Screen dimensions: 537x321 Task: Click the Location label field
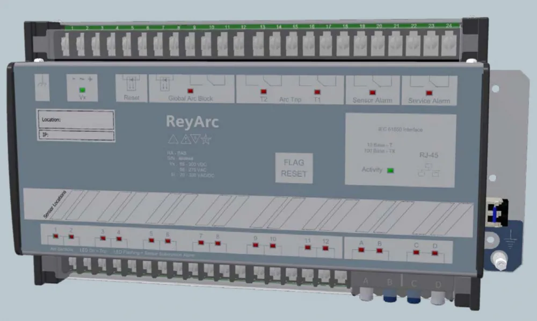[x=76, y=119]
